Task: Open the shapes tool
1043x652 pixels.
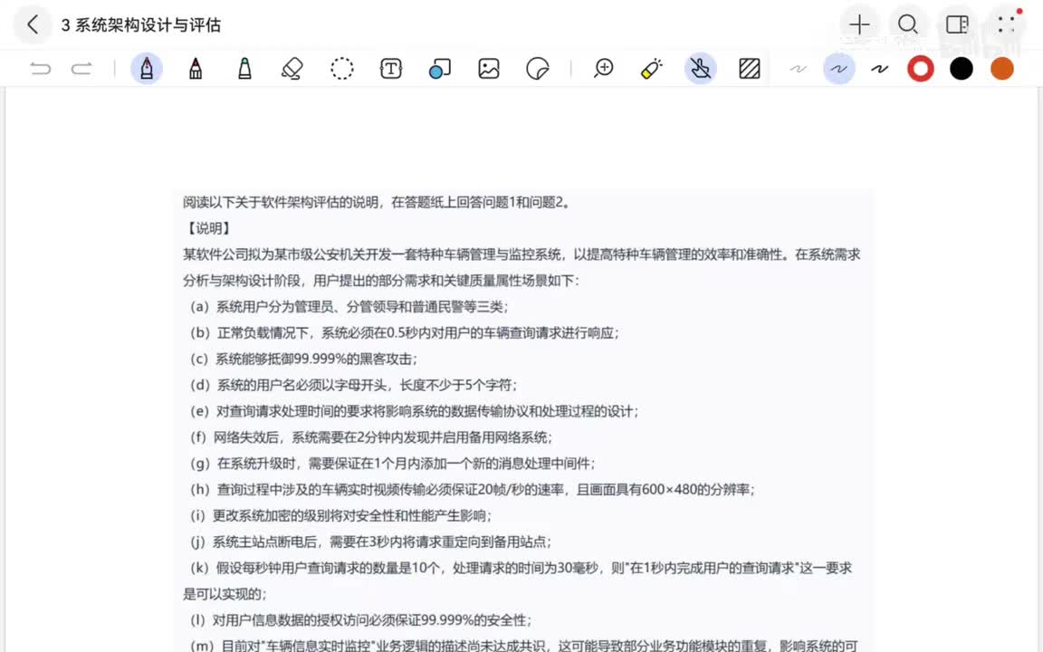Action: coord(440,69)
